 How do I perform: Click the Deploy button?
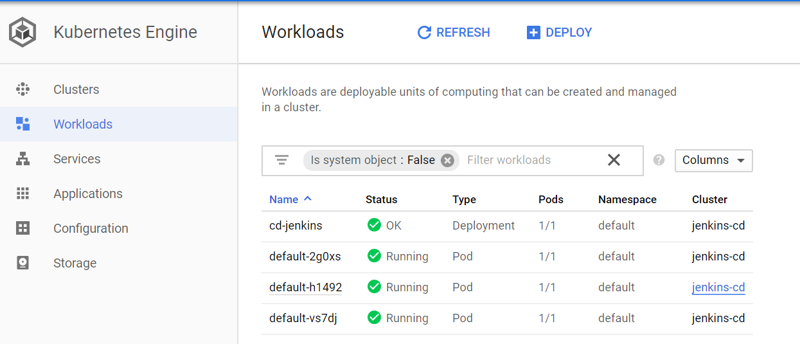559,32
